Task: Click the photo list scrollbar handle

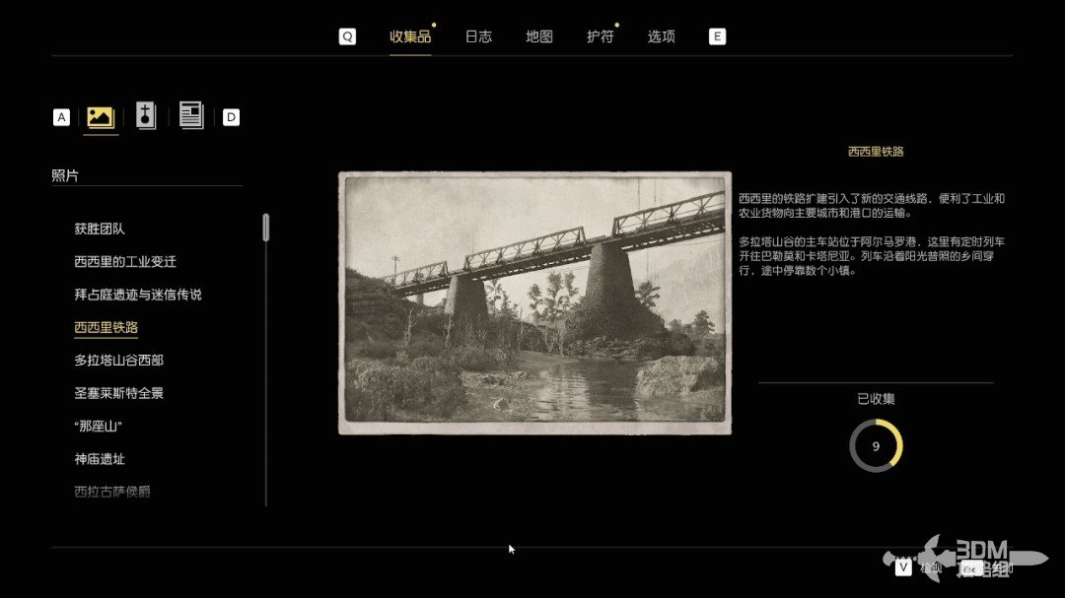Action: [265, 228]
